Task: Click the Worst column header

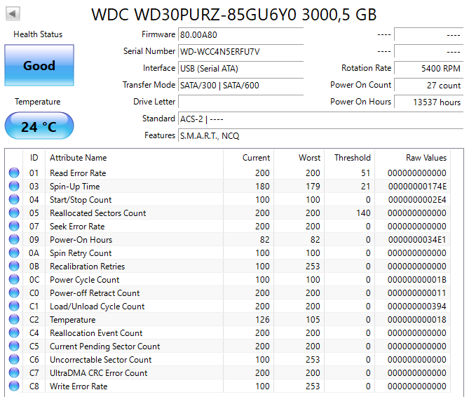Action: (x=299, y=158)
